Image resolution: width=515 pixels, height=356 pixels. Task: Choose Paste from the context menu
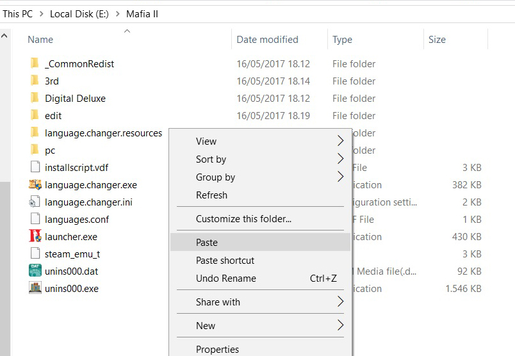tap(207, 243)
